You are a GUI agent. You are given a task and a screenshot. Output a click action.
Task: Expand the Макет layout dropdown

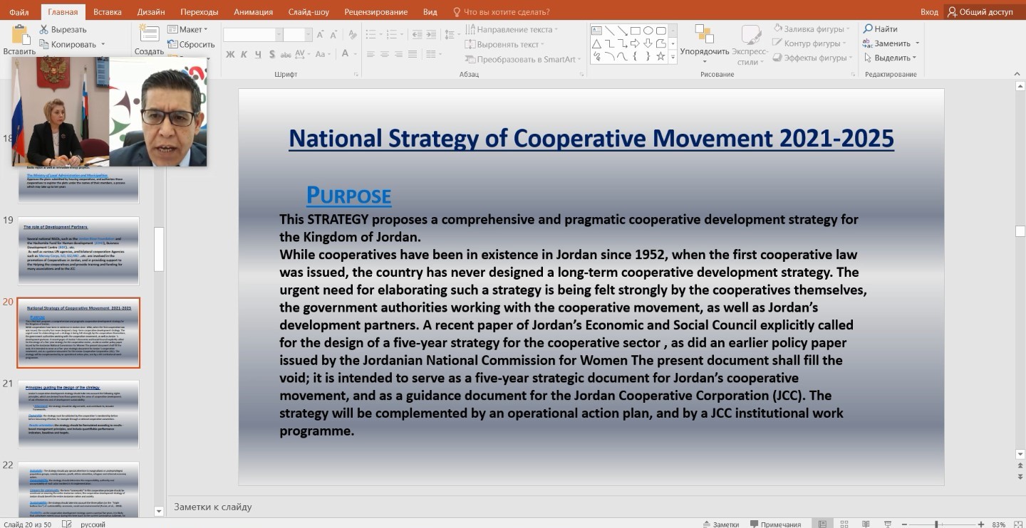point(187,29)
